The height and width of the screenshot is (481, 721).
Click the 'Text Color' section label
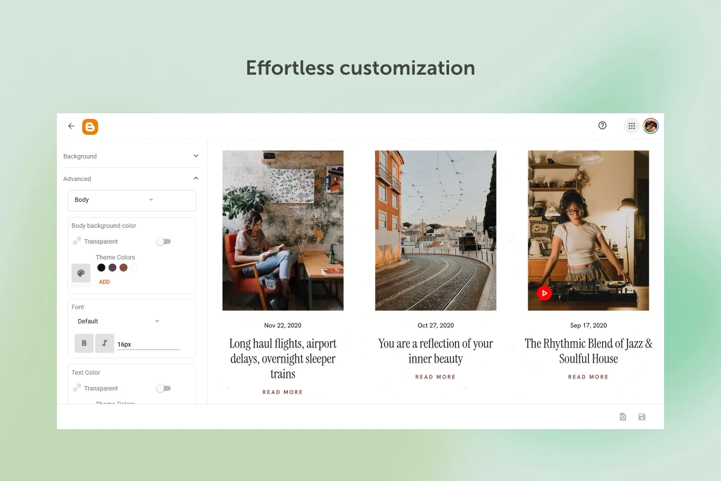(85, 372)
